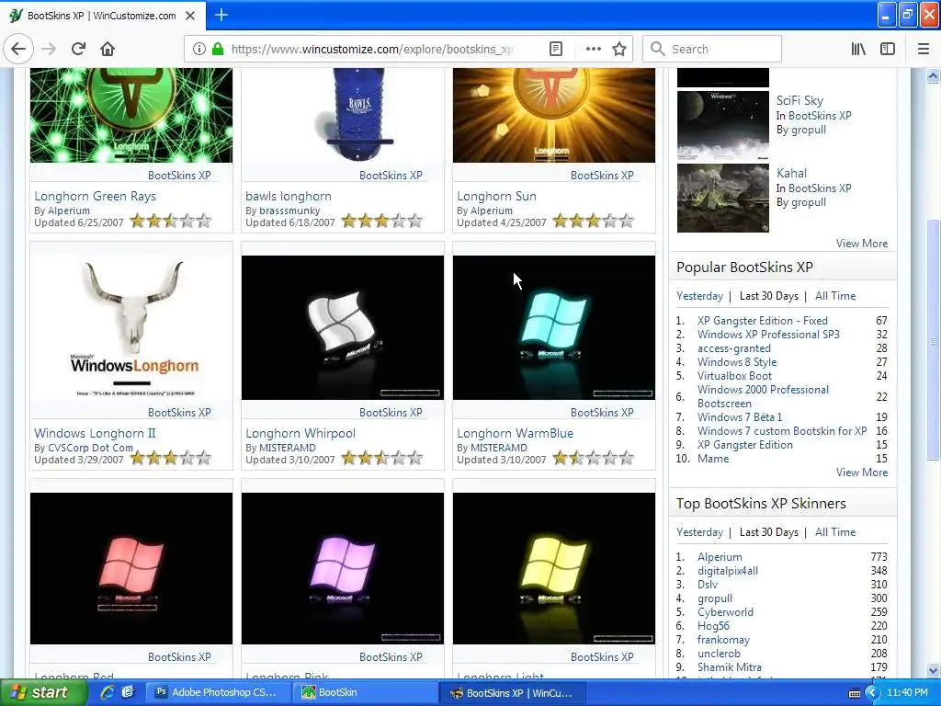Click Longhorn Whirpool white logo thumbnail

343,328
